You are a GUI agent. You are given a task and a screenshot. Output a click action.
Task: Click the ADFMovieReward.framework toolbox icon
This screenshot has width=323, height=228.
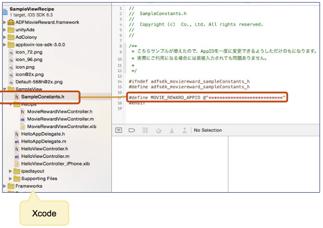(11, 22)
